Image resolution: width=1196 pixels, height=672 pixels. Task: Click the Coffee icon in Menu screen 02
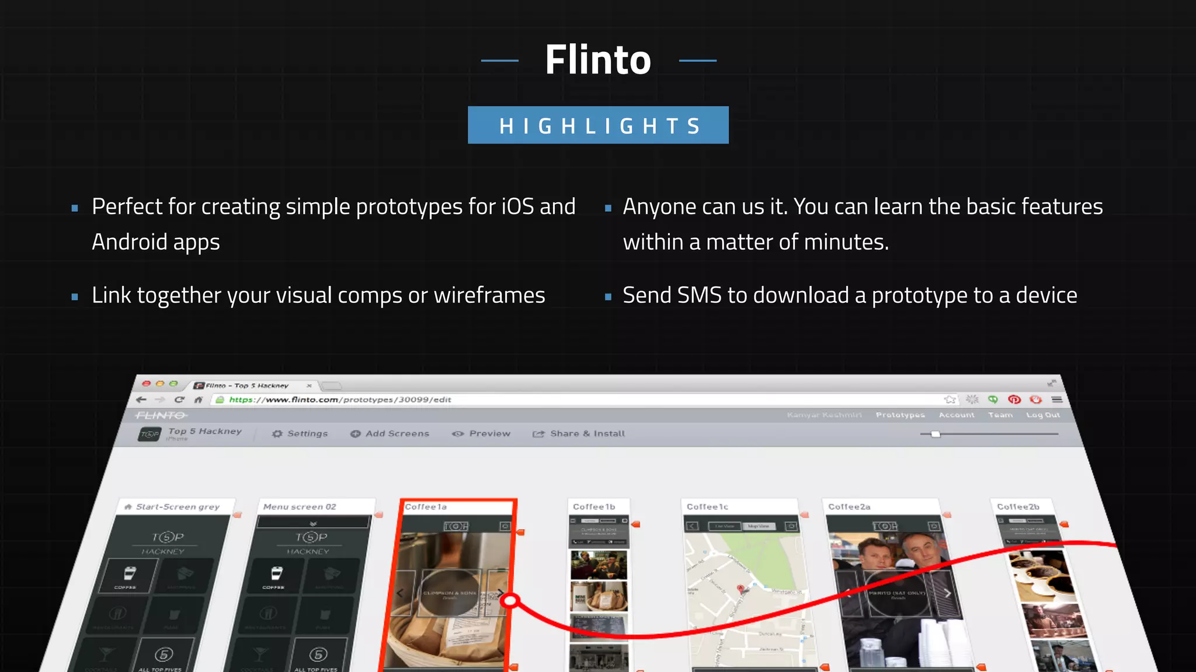click(x=276, y=576)
